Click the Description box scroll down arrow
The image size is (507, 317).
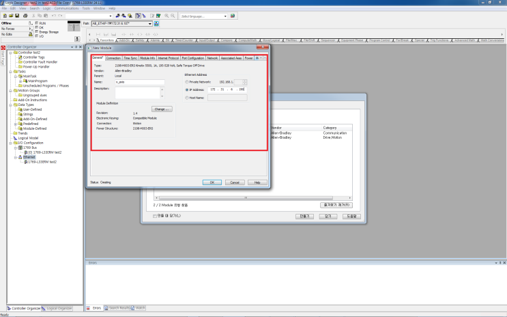tap(162, 96)
